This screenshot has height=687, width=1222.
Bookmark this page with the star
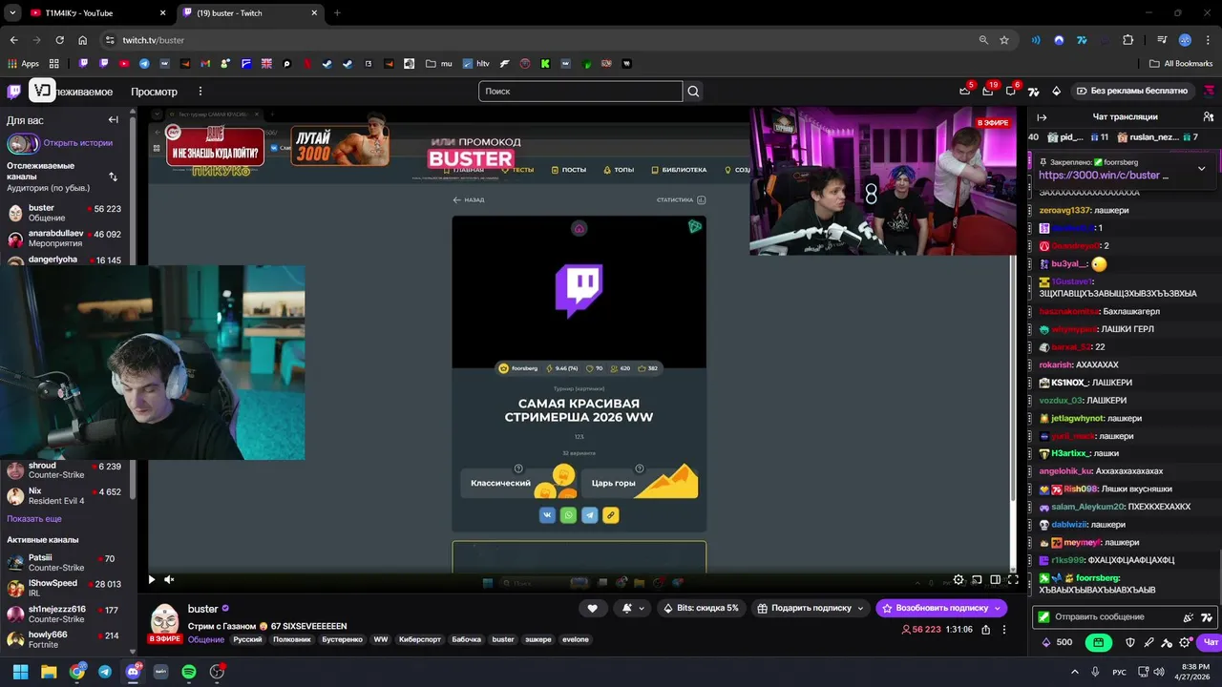(1004, 40)
